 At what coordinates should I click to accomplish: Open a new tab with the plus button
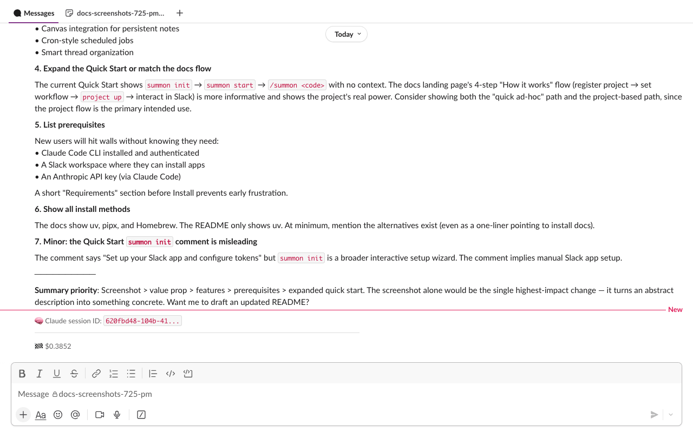[179, 13]
